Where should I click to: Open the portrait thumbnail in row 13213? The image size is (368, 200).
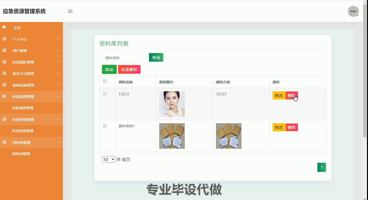pos(172,104)
